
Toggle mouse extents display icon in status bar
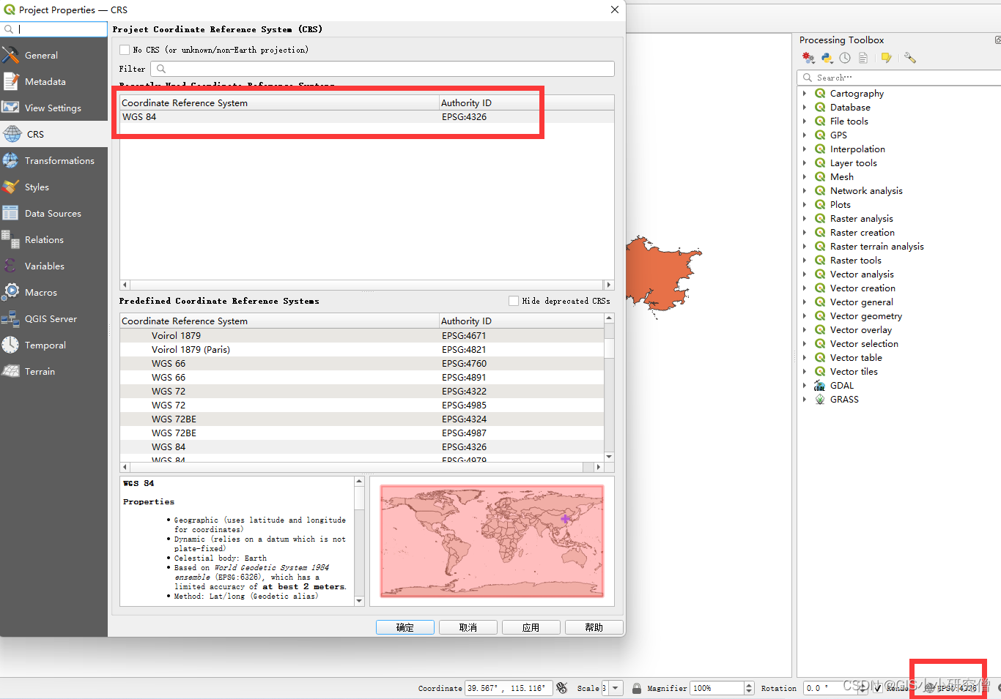pyautogui.click(x=562, y=688)
